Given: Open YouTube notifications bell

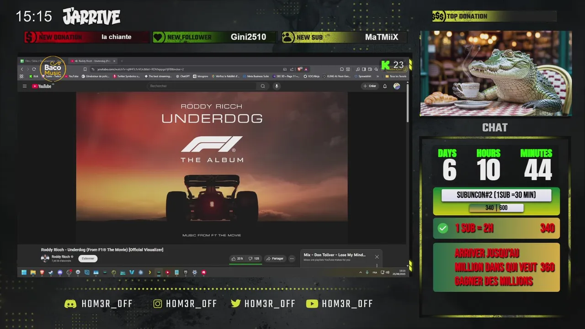Looking at the screenshot, I should (x=385, y=86).
